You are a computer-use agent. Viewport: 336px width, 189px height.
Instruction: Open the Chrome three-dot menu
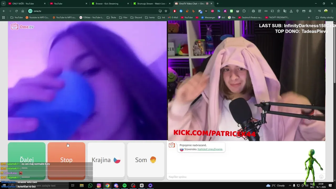(332, 11)
